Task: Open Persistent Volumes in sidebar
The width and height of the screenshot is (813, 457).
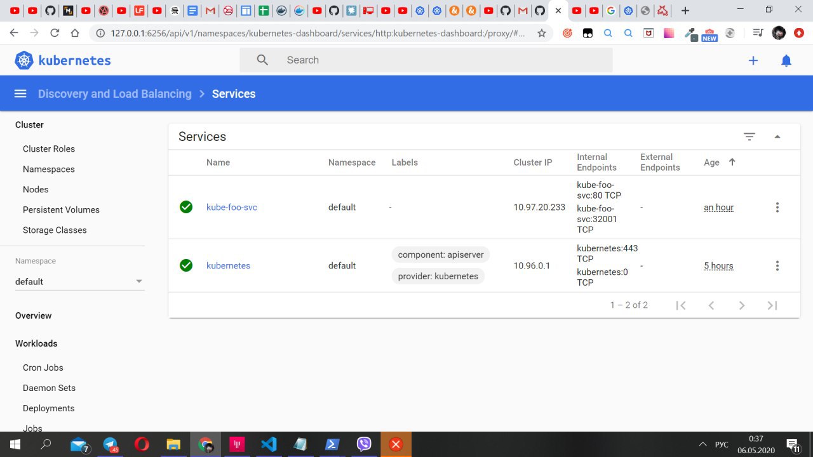Action: click(61, 209)
